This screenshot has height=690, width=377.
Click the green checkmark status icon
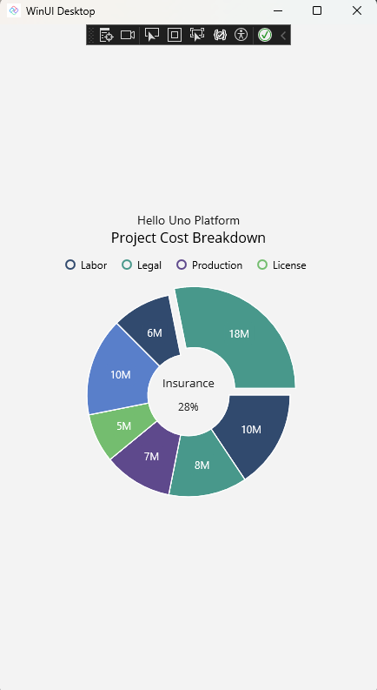click(265, 35)
